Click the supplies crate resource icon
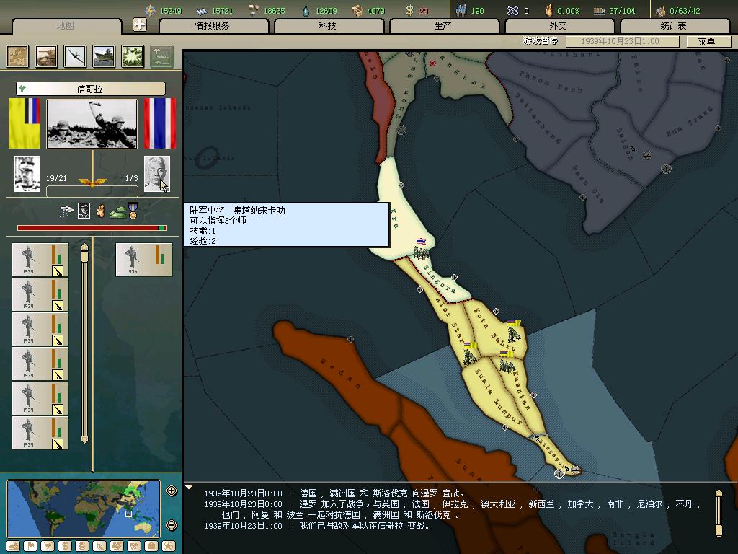 tap(357, 10)
